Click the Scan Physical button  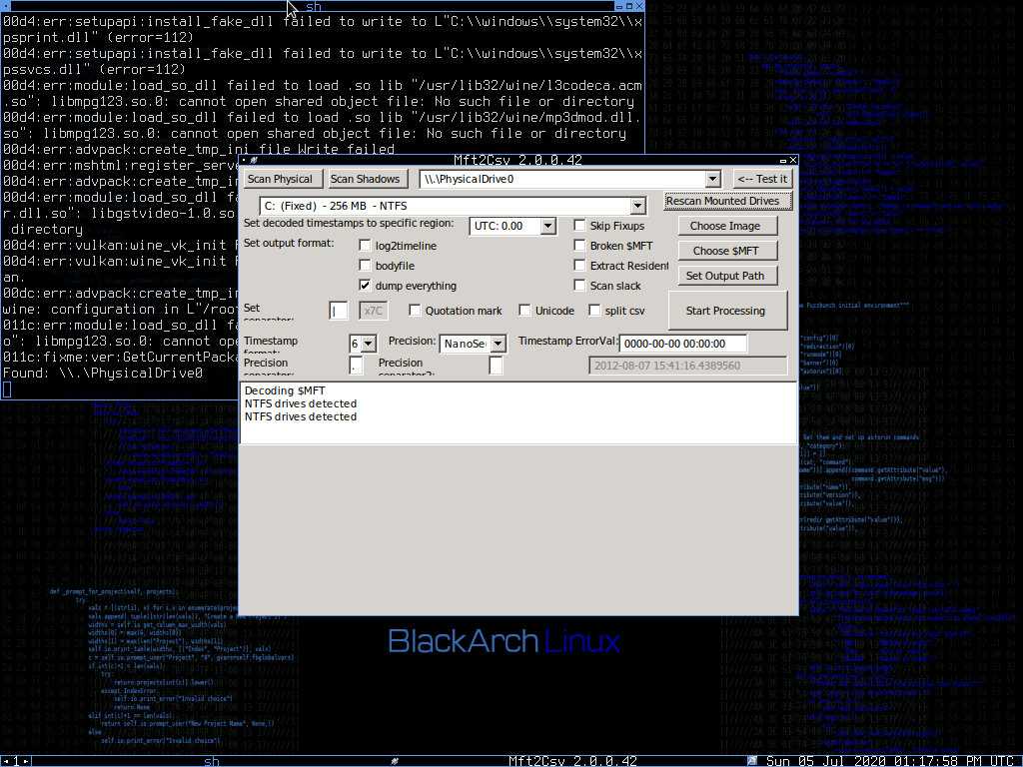click(280, 179)
